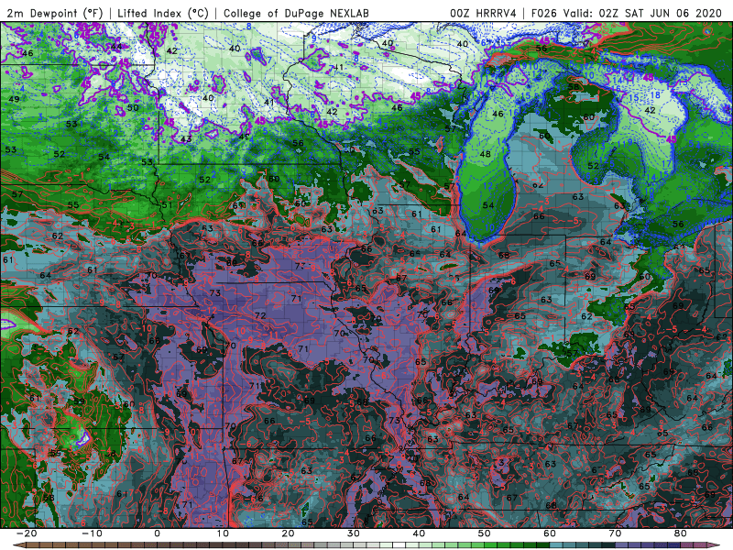Click the "00Z HRRRV4" model run label

coord(484,13)
